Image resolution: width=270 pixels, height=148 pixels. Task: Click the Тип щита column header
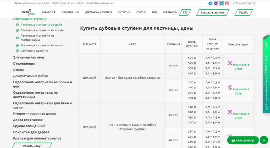pyautogui.click(x=89, y=44)
